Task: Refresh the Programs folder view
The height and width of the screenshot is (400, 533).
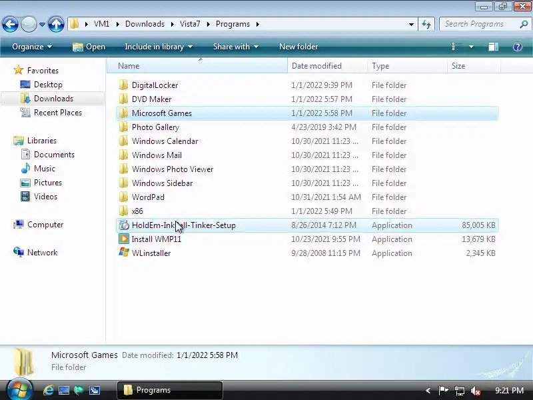Action: point(426,24)
